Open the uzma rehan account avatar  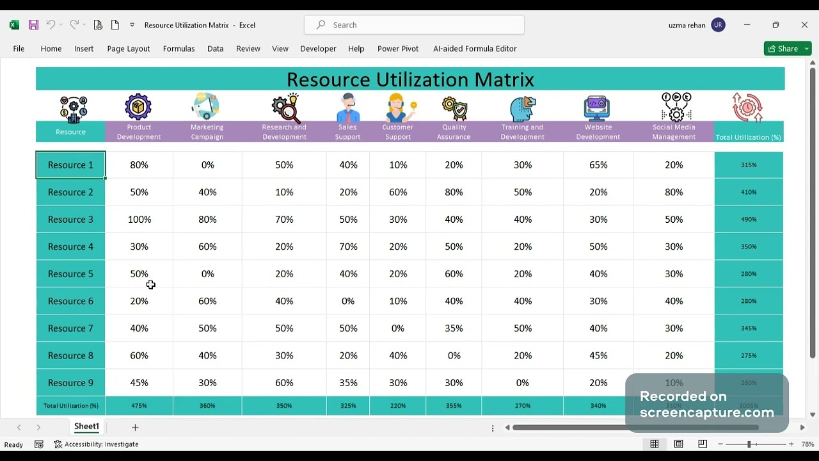coord(718,25)
